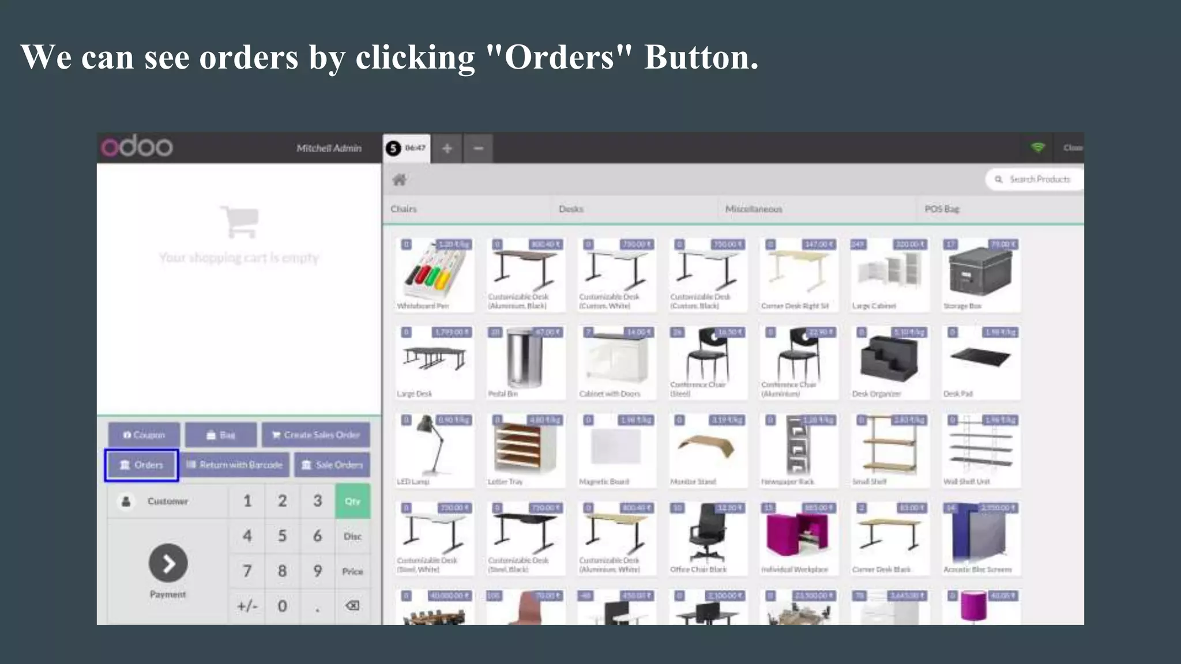Click the backspace key on numpad
1181x664 pixels.
[352, 605]
